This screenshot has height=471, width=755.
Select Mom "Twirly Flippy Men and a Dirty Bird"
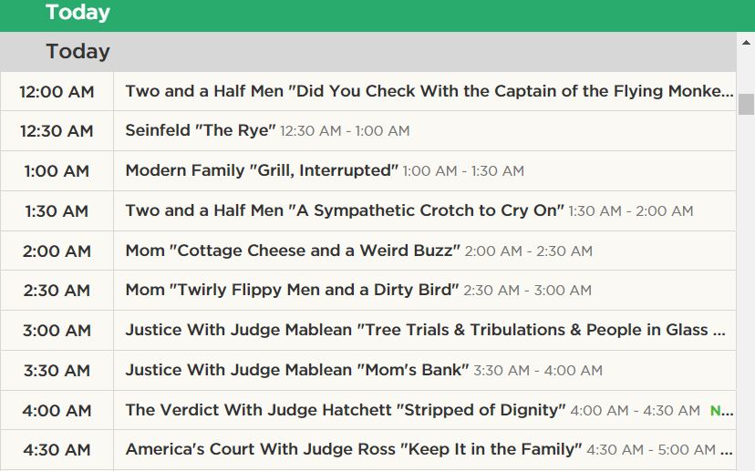click(x=292, y=291)
